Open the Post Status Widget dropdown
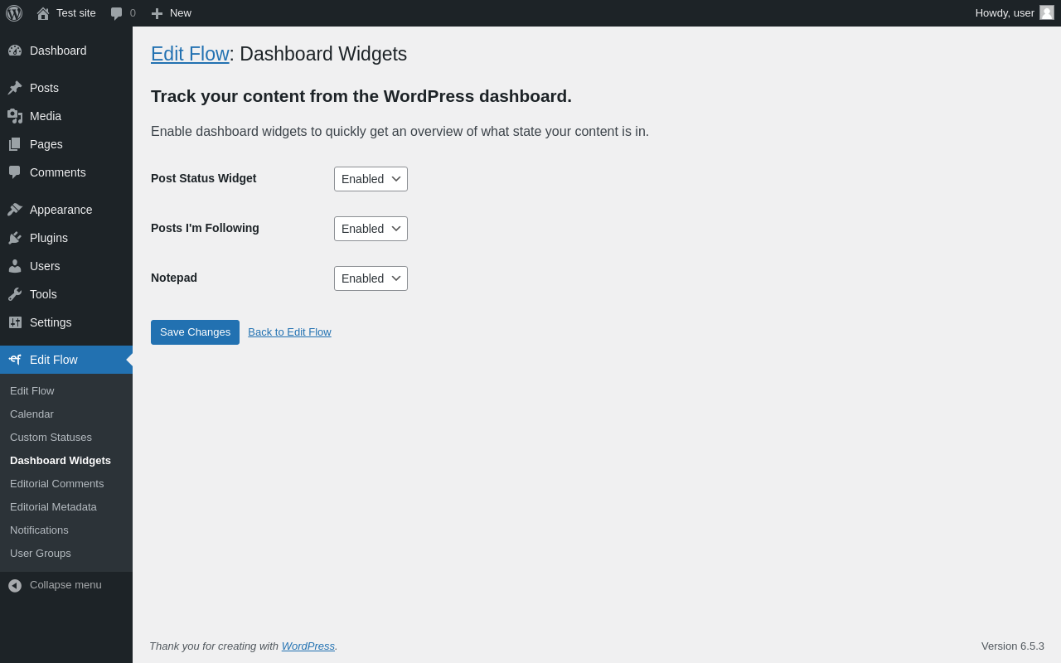Viewport: 1061px width, 663px height. click(371, 179)
